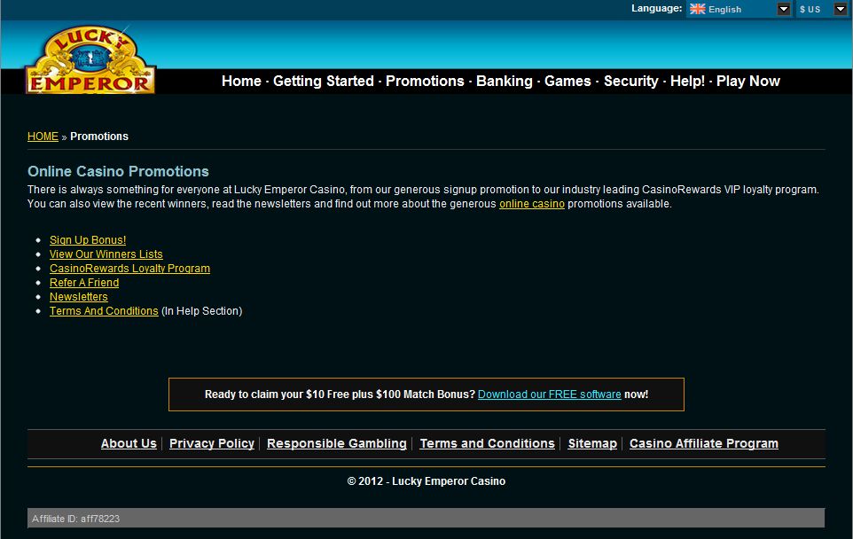The width and height of the screenshot is (853, 539).
Task: Open the About Us footer link
Action: 129,443
